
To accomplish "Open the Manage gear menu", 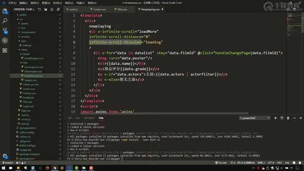I will (x=5, y=156).
